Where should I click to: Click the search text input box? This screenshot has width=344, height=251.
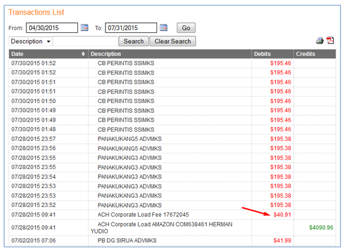pyautogui.click(x=86, y=41)
